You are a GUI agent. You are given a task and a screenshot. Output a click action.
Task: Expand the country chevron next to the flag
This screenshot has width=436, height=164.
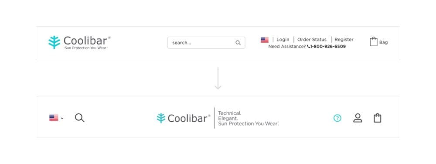62,118
